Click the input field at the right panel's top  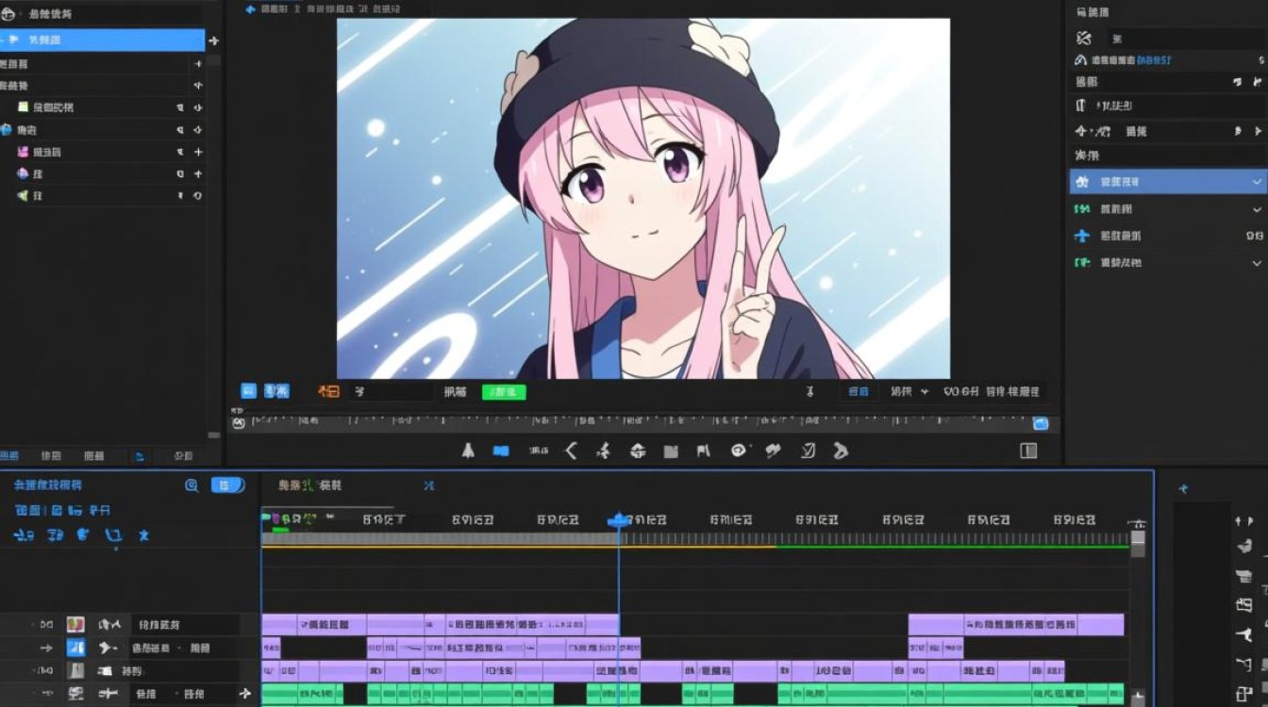tap(1186, 39)
